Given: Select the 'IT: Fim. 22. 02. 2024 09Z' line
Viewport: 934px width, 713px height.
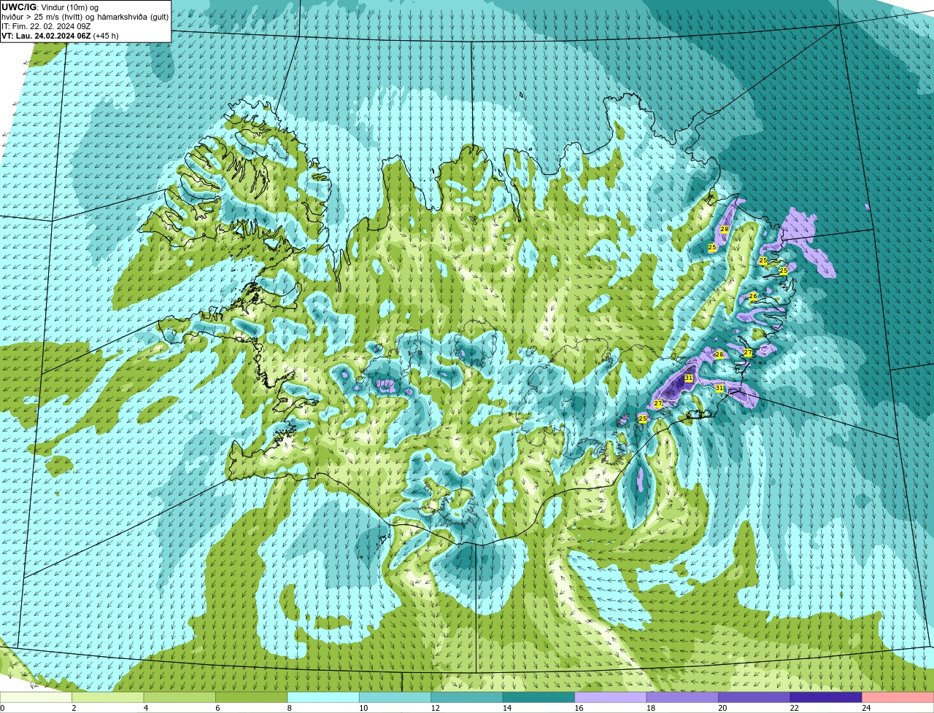Looking at the screenshot, I should tap(46, 26).
